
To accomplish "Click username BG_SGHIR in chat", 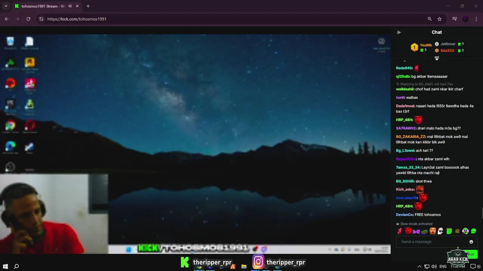I will pyautogui.click(x=405, y=181).
